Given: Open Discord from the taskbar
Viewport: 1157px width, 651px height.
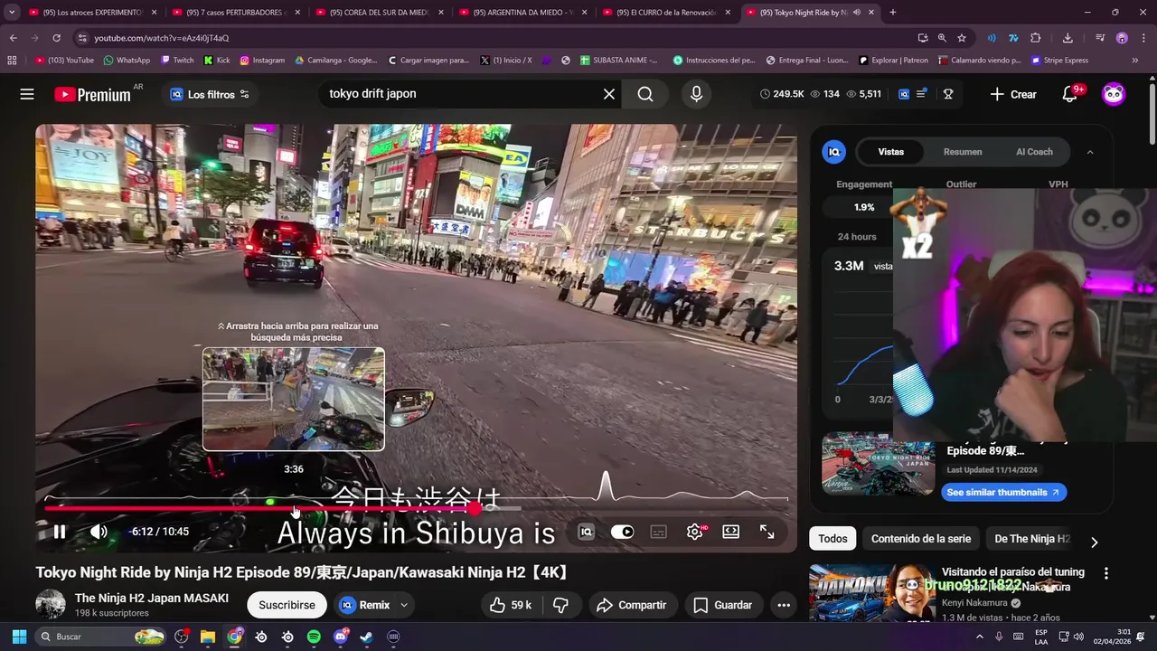Looking at the screenshot, I should point(340,637).
